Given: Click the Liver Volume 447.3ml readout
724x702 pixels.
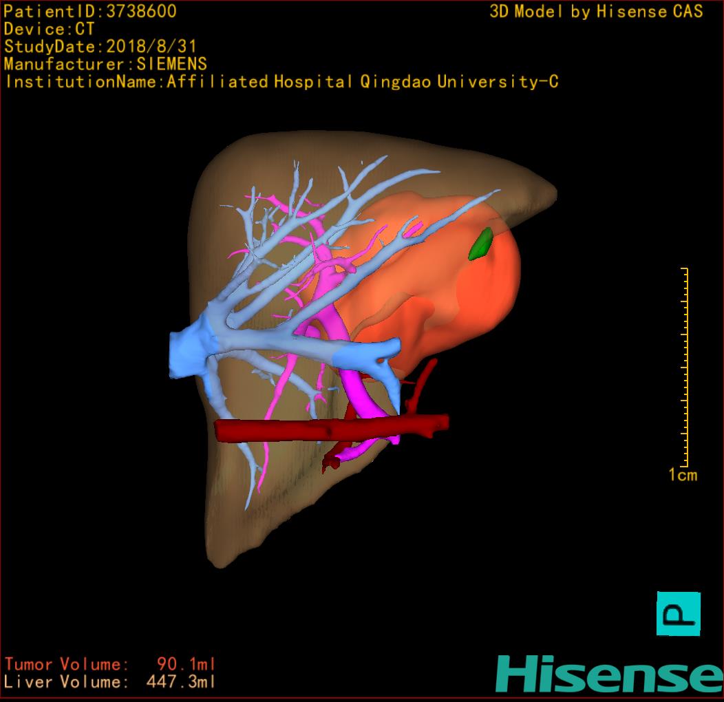Looking at the screenshot, I should pyautogui.click(x=110, y=682).
